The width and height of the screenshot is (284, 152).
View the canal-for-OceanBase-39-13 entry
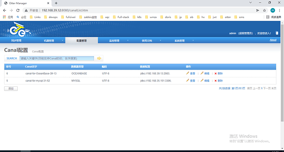click(191, 73)
